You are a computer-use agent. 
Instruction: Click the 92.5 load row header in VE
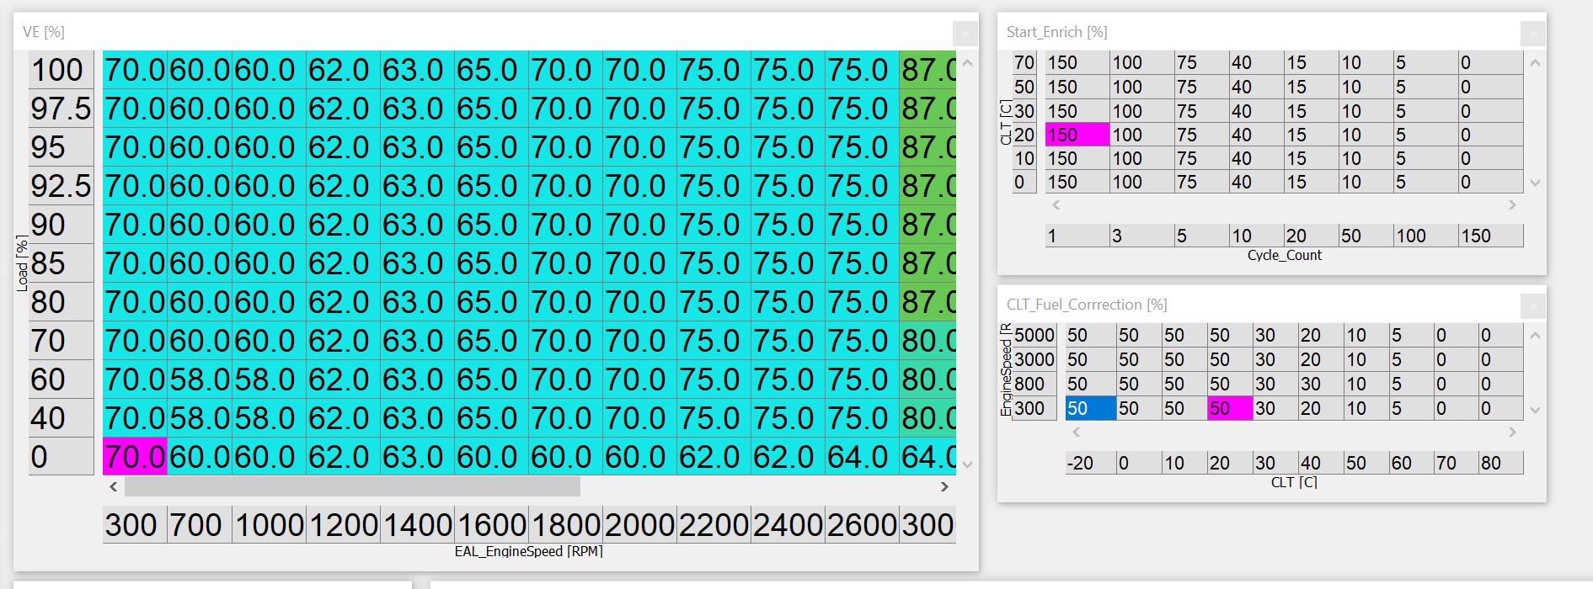tap(61, 186)
